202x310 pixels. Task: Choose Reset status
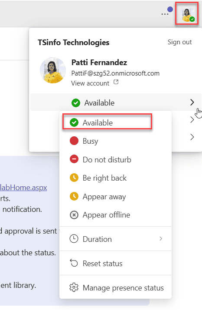pyautogui.click(x=115, y=264)
